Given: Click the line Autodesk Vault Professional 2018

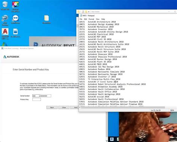Looking at the screenshot, I should point(101,99).
